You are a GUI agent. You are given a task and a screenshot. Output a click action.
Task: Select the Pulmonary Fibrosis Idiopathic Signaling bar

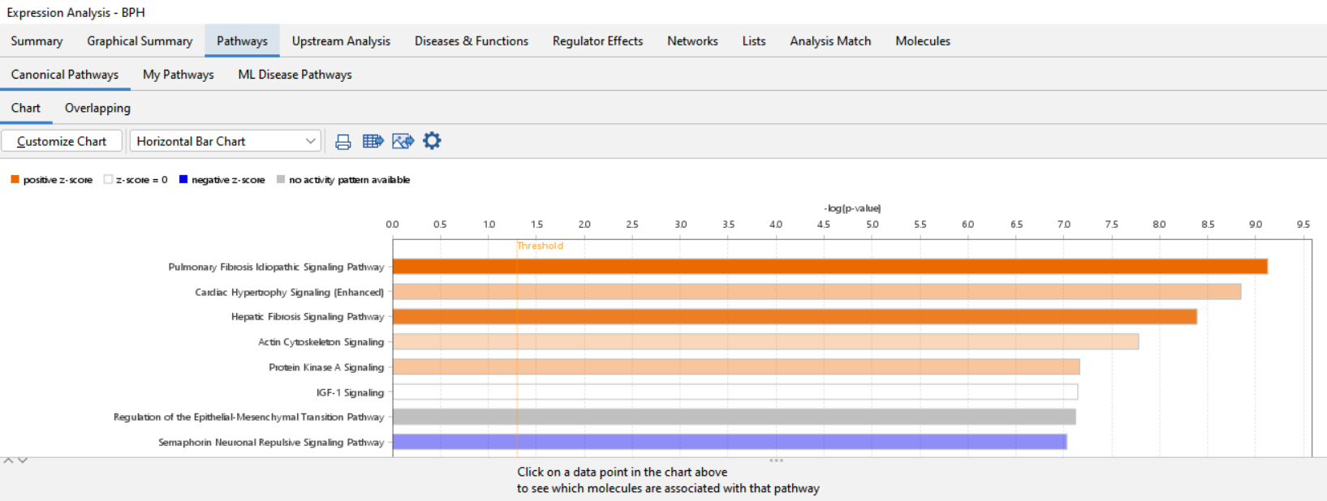coord(830,267)
